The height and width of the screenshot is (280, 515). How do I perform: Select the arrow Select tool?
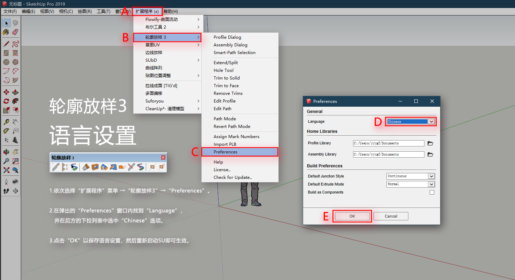(6, 23)
